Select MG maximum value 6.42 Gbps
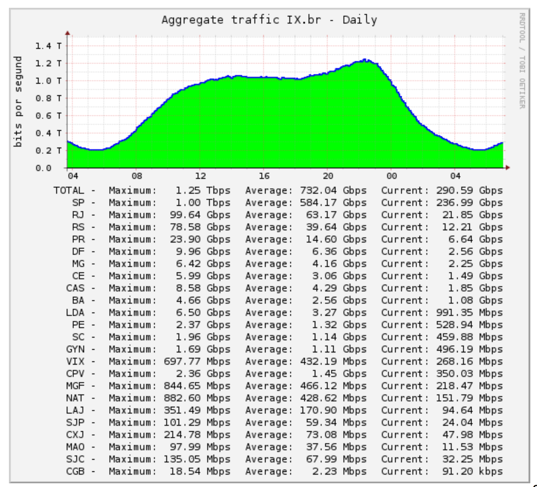The width and height of the screenshot is (537, 487). coord(203,264)
